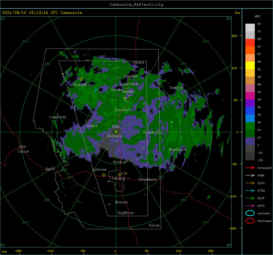Image resolution: width=273 pixels, height=255 pixels.
Task: Select the red forecast ellipse icon
Action: point(250,221)
